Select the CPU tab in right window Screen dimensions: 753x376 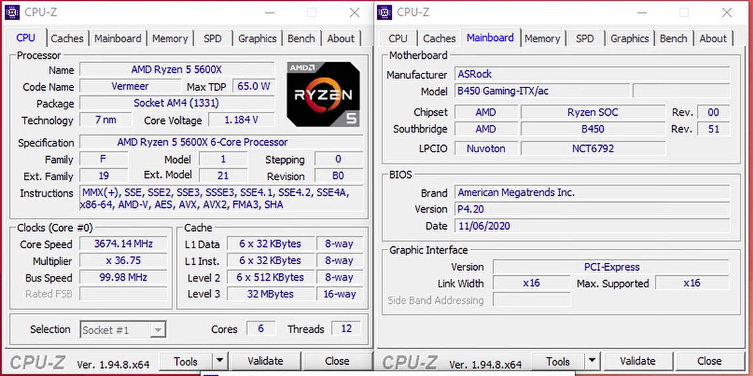[398, 38]
